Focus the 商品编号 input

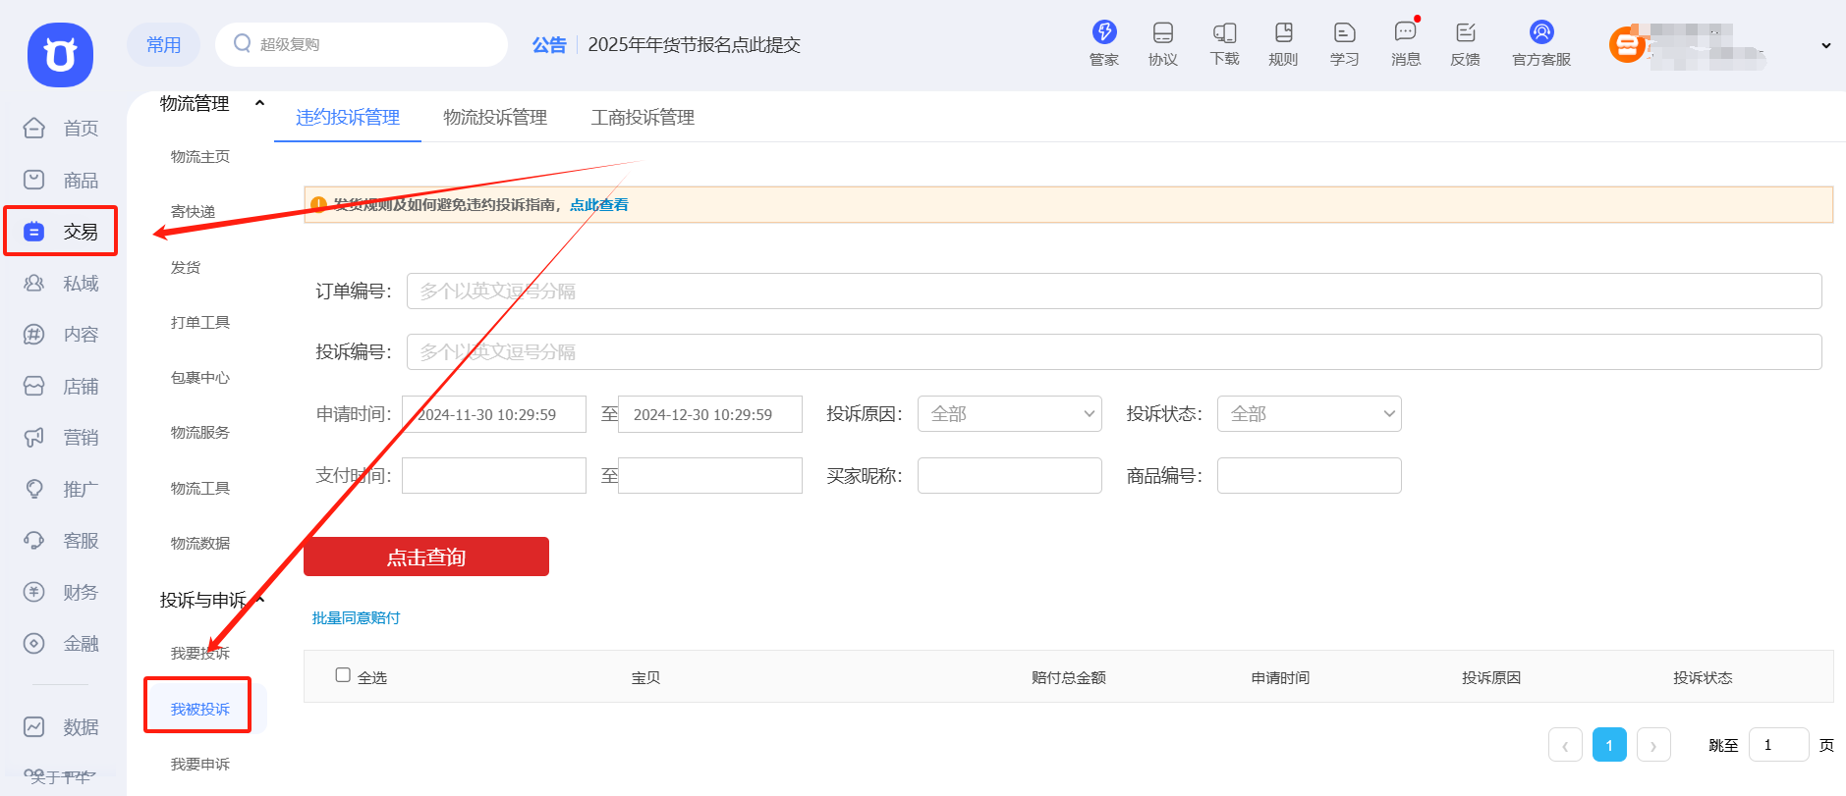[x=1310, y=475]
